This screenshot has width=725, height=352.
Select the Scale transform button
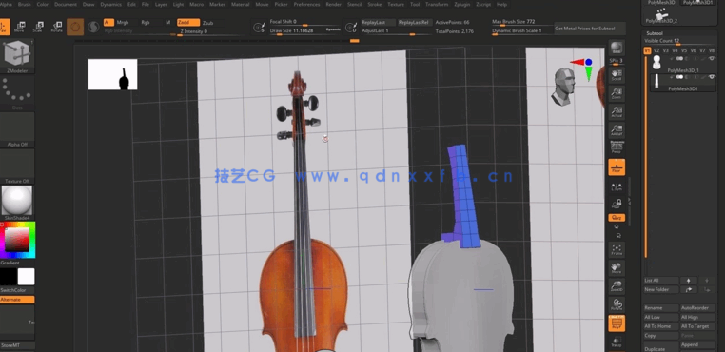tap(38, 27)
